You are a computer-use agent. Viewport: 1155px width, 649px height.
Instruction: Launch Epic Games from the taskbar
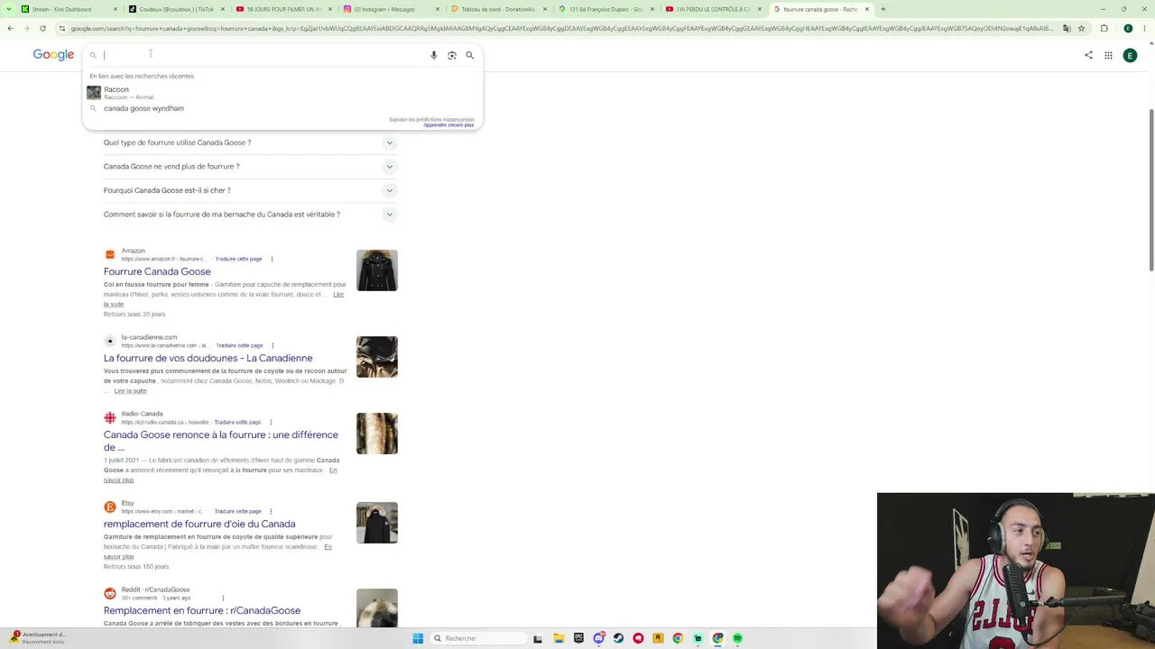click(x=578, y=638)
